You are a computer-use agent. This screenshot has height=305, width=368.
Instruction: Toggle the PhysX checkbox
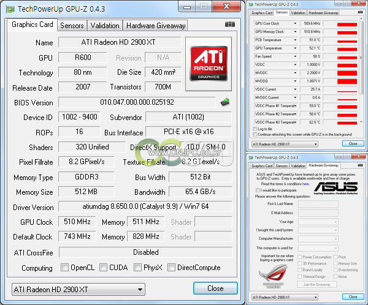(137, 267)
